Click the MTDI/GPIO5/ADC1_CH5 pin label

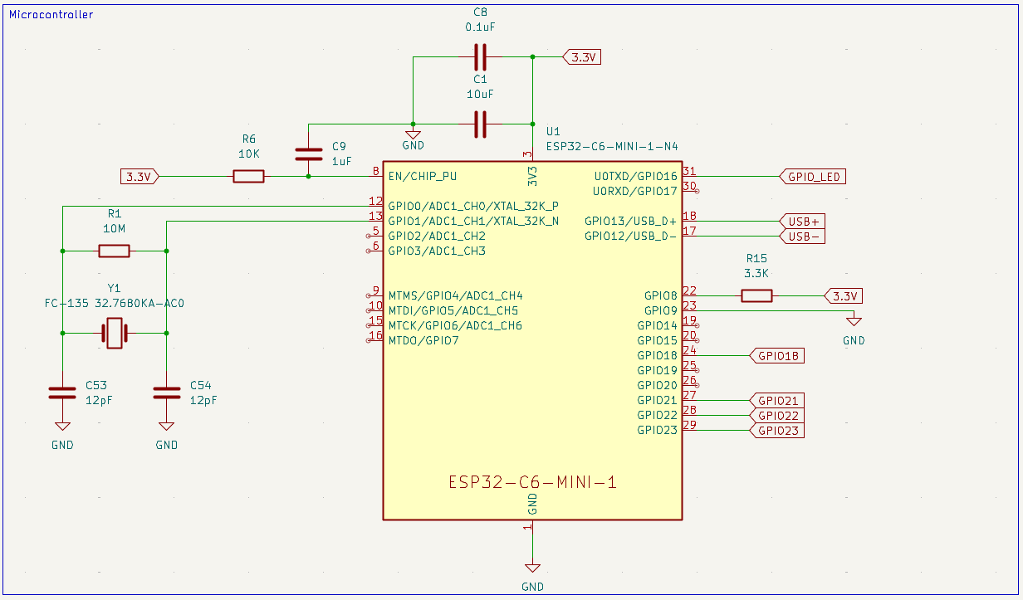455,310
